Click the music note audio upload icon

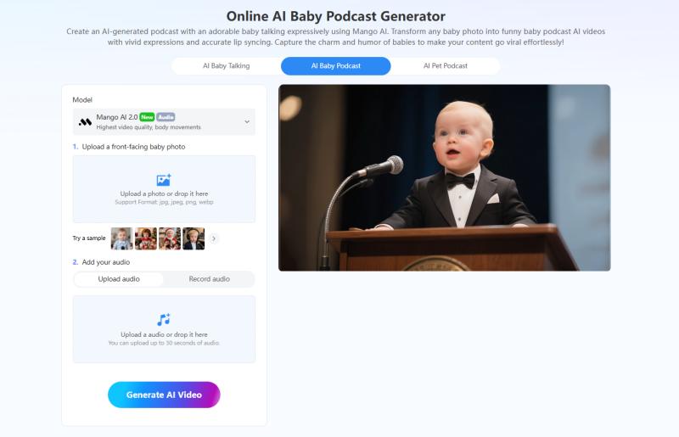pos(164,320)
